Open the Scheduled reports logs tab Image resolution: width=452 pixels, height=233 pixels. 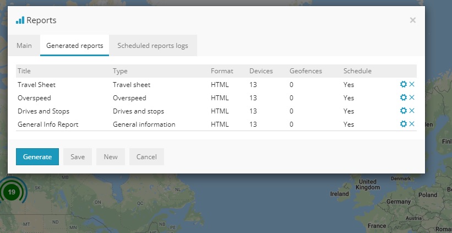153,46
